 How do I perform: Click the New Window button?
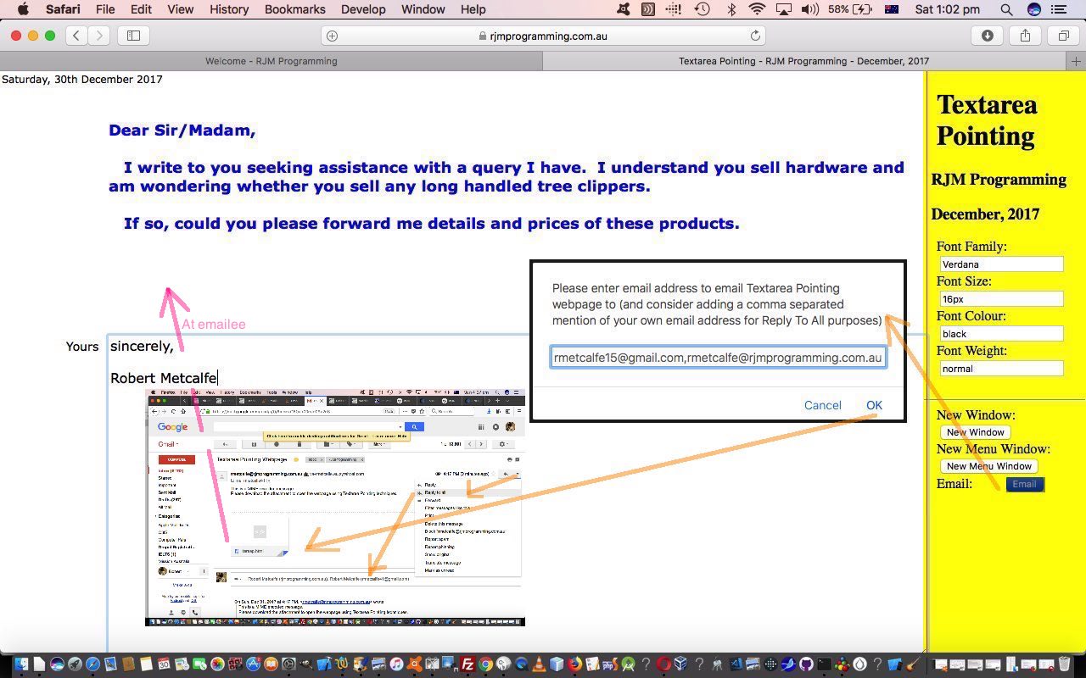point(975,432)
